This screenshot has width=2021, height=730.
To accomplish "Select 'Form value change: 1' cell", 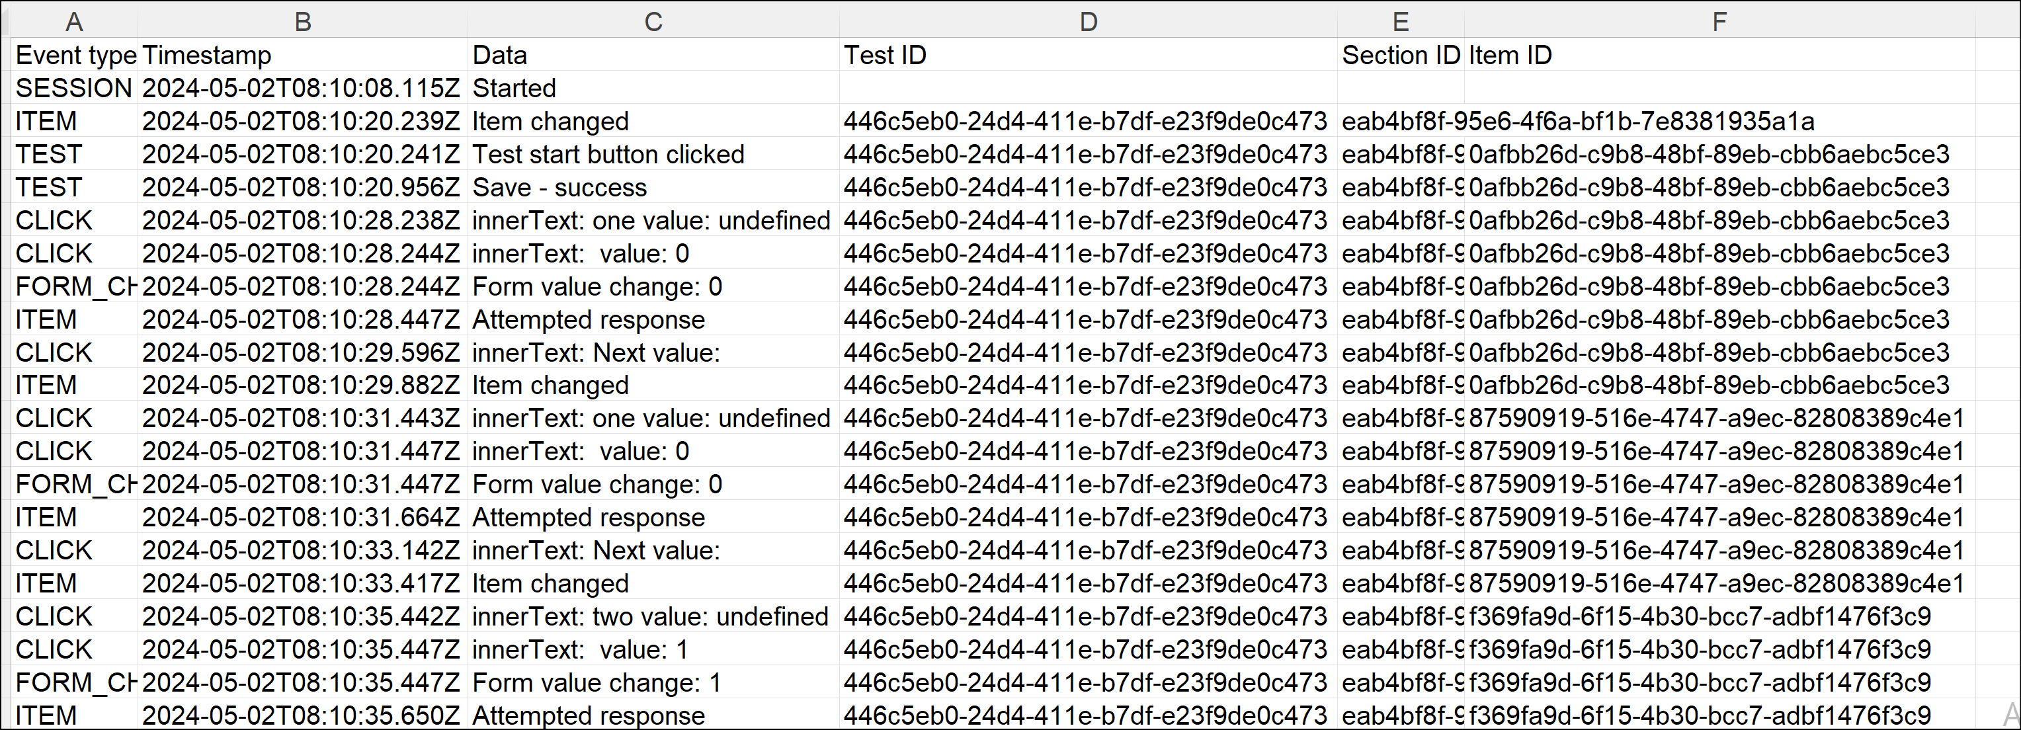I will point(653,682).
